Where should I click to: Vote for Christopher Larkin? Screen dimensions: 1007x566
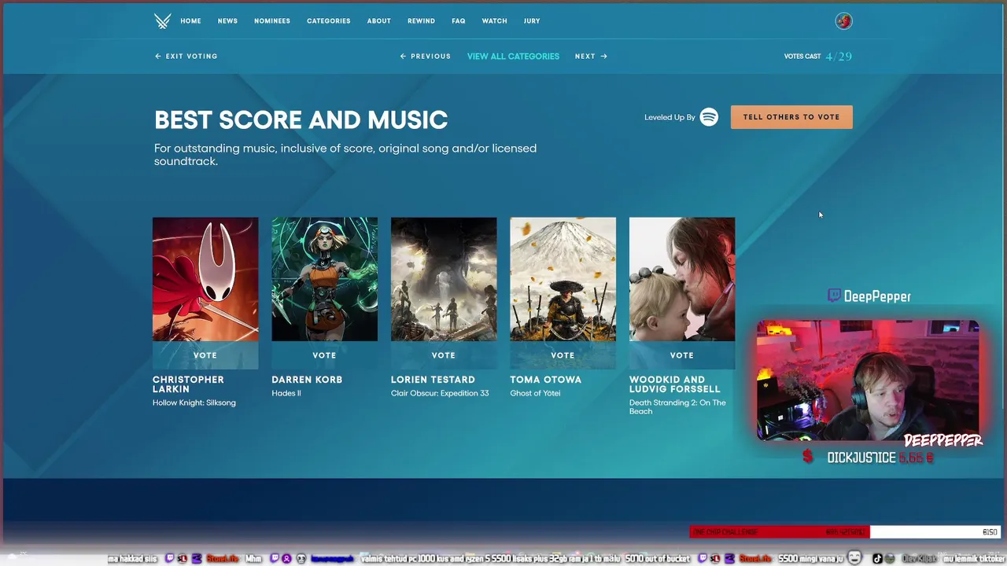pyautogui.click(x=205, y=355)
